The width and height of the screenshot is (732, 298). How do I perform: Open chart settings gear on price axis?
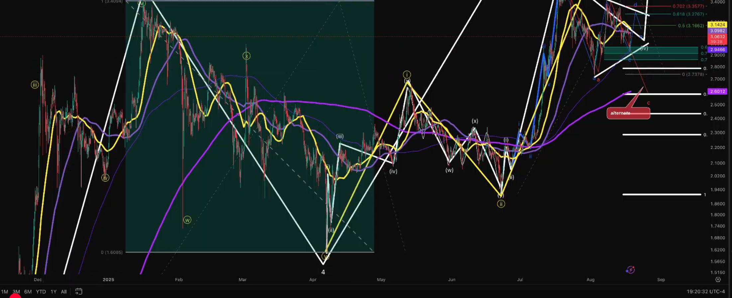point(718,280)
